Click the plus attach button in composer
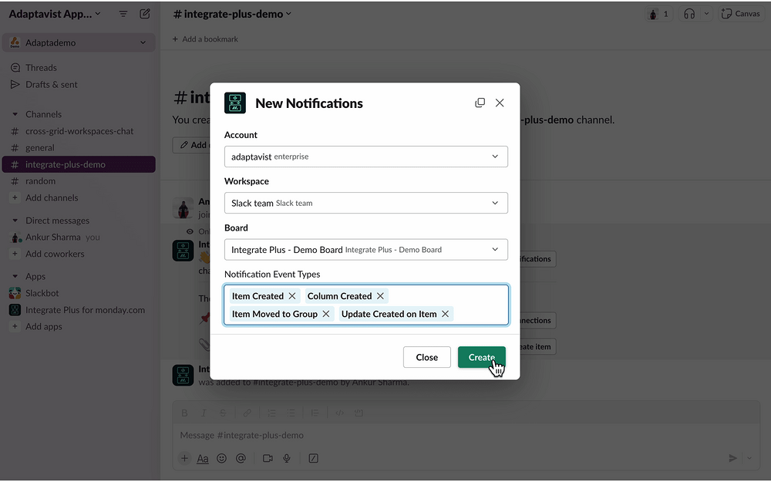The image size is (771, 482). [184, 458]
